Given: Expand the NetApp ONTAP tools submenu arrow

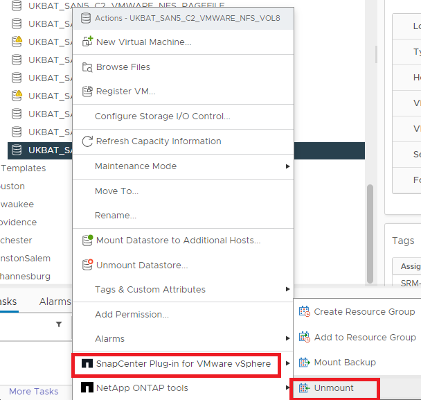Looking at the screenshot, I should [x=287, y=388].
